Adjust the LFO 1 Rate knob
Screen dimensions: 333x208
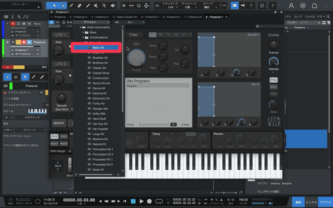pos(58,50)
